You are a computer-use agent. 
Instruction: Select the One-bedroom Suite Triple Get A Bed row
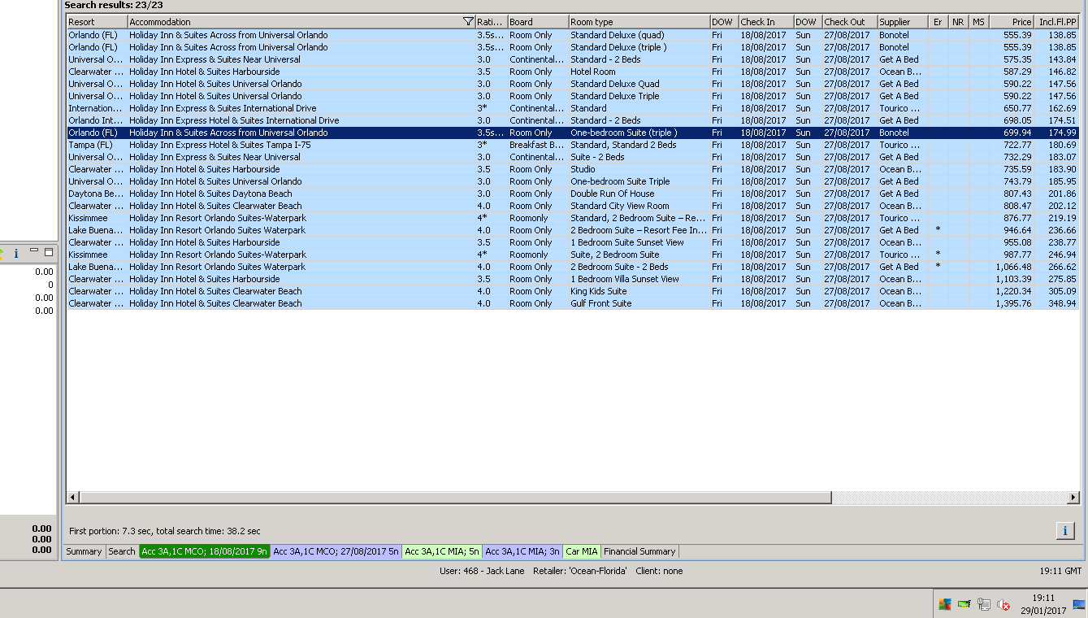pyautogui.click(x=573, y=181)
